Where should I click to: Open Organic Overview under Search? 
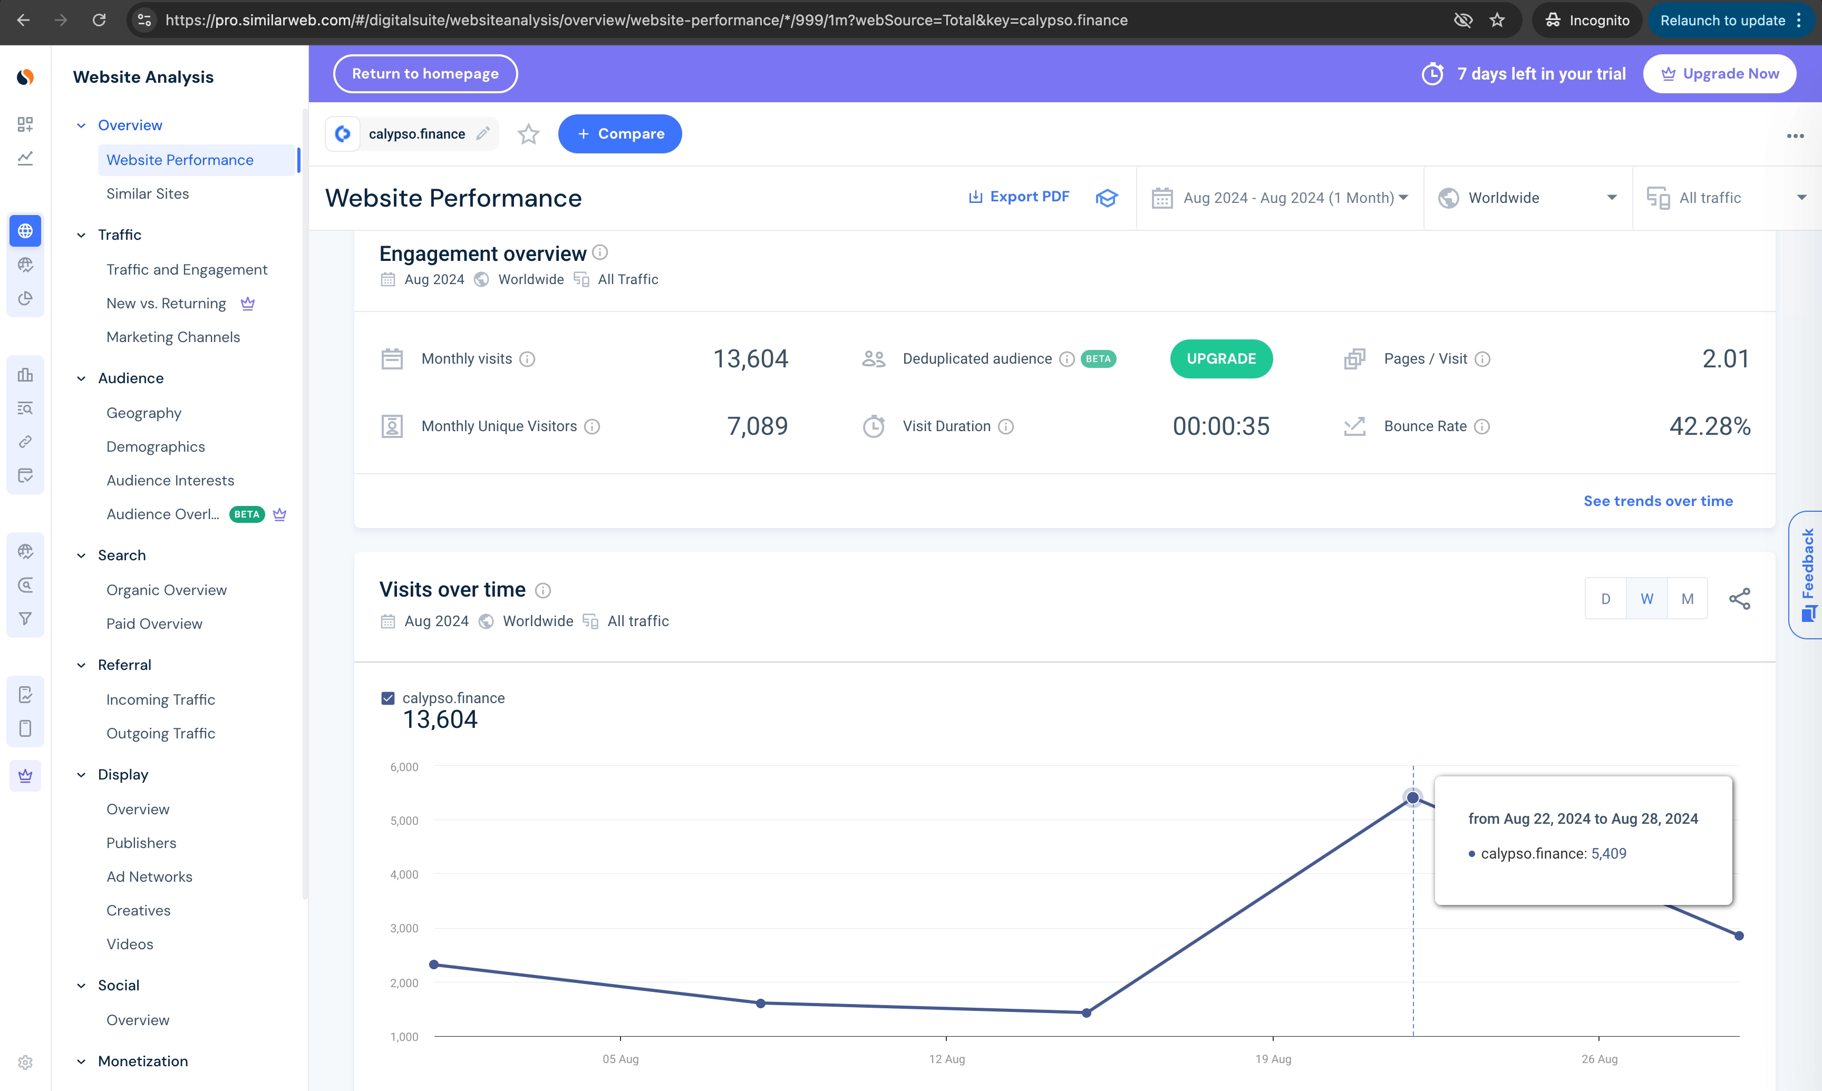[166, 590]
